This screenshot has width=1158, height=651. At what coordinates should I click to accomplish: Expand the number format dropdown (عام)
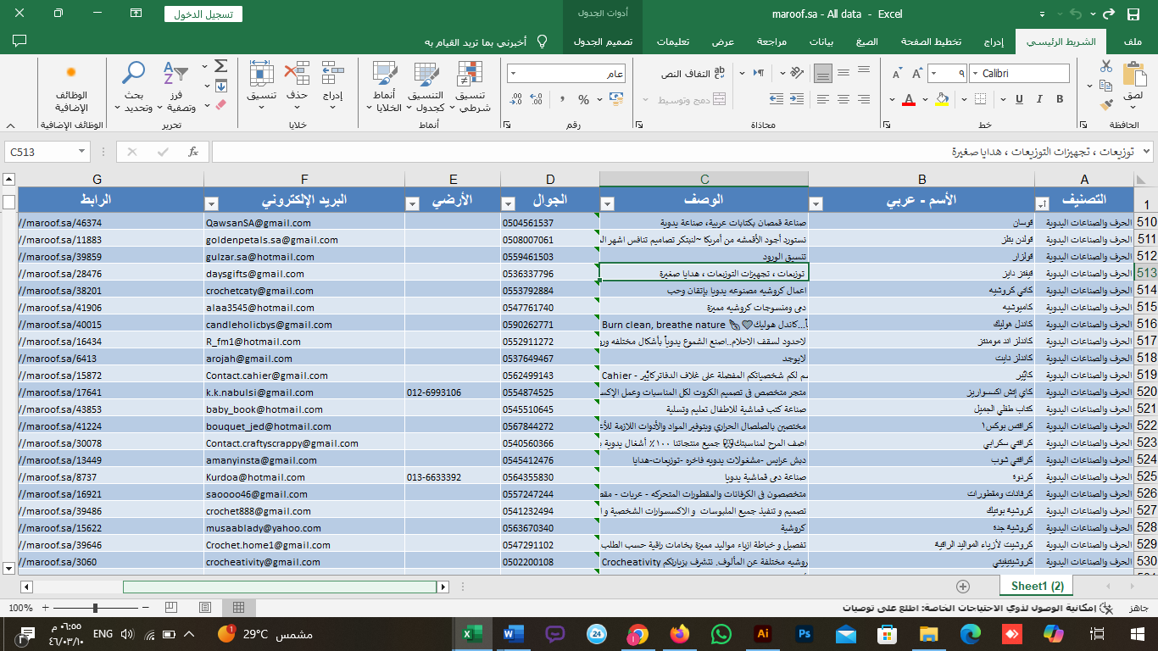click(514, 74)
